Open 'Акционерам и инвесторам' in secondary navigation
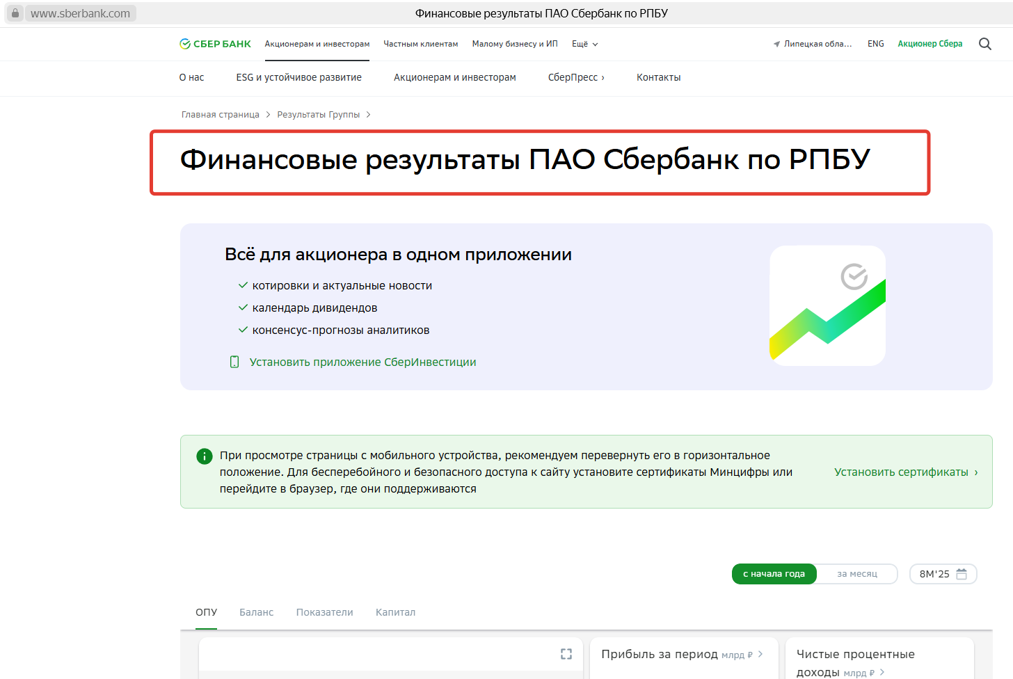The width and height of the screenshot is (1013, 679). 455,77
